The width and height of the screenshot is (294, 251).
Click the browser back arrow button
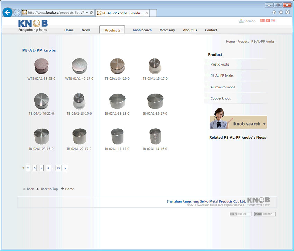(8, 12)
